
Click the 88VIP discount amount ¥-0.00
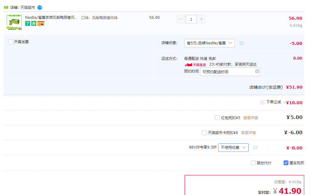[x=295, y=148]
